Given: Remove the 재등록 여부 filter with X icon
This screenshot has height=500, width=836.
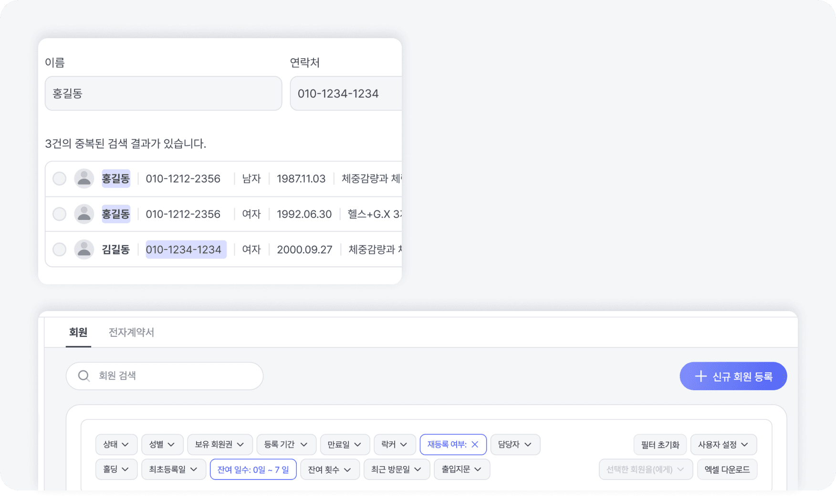Looking at the screenshot, I should point(475,444).
